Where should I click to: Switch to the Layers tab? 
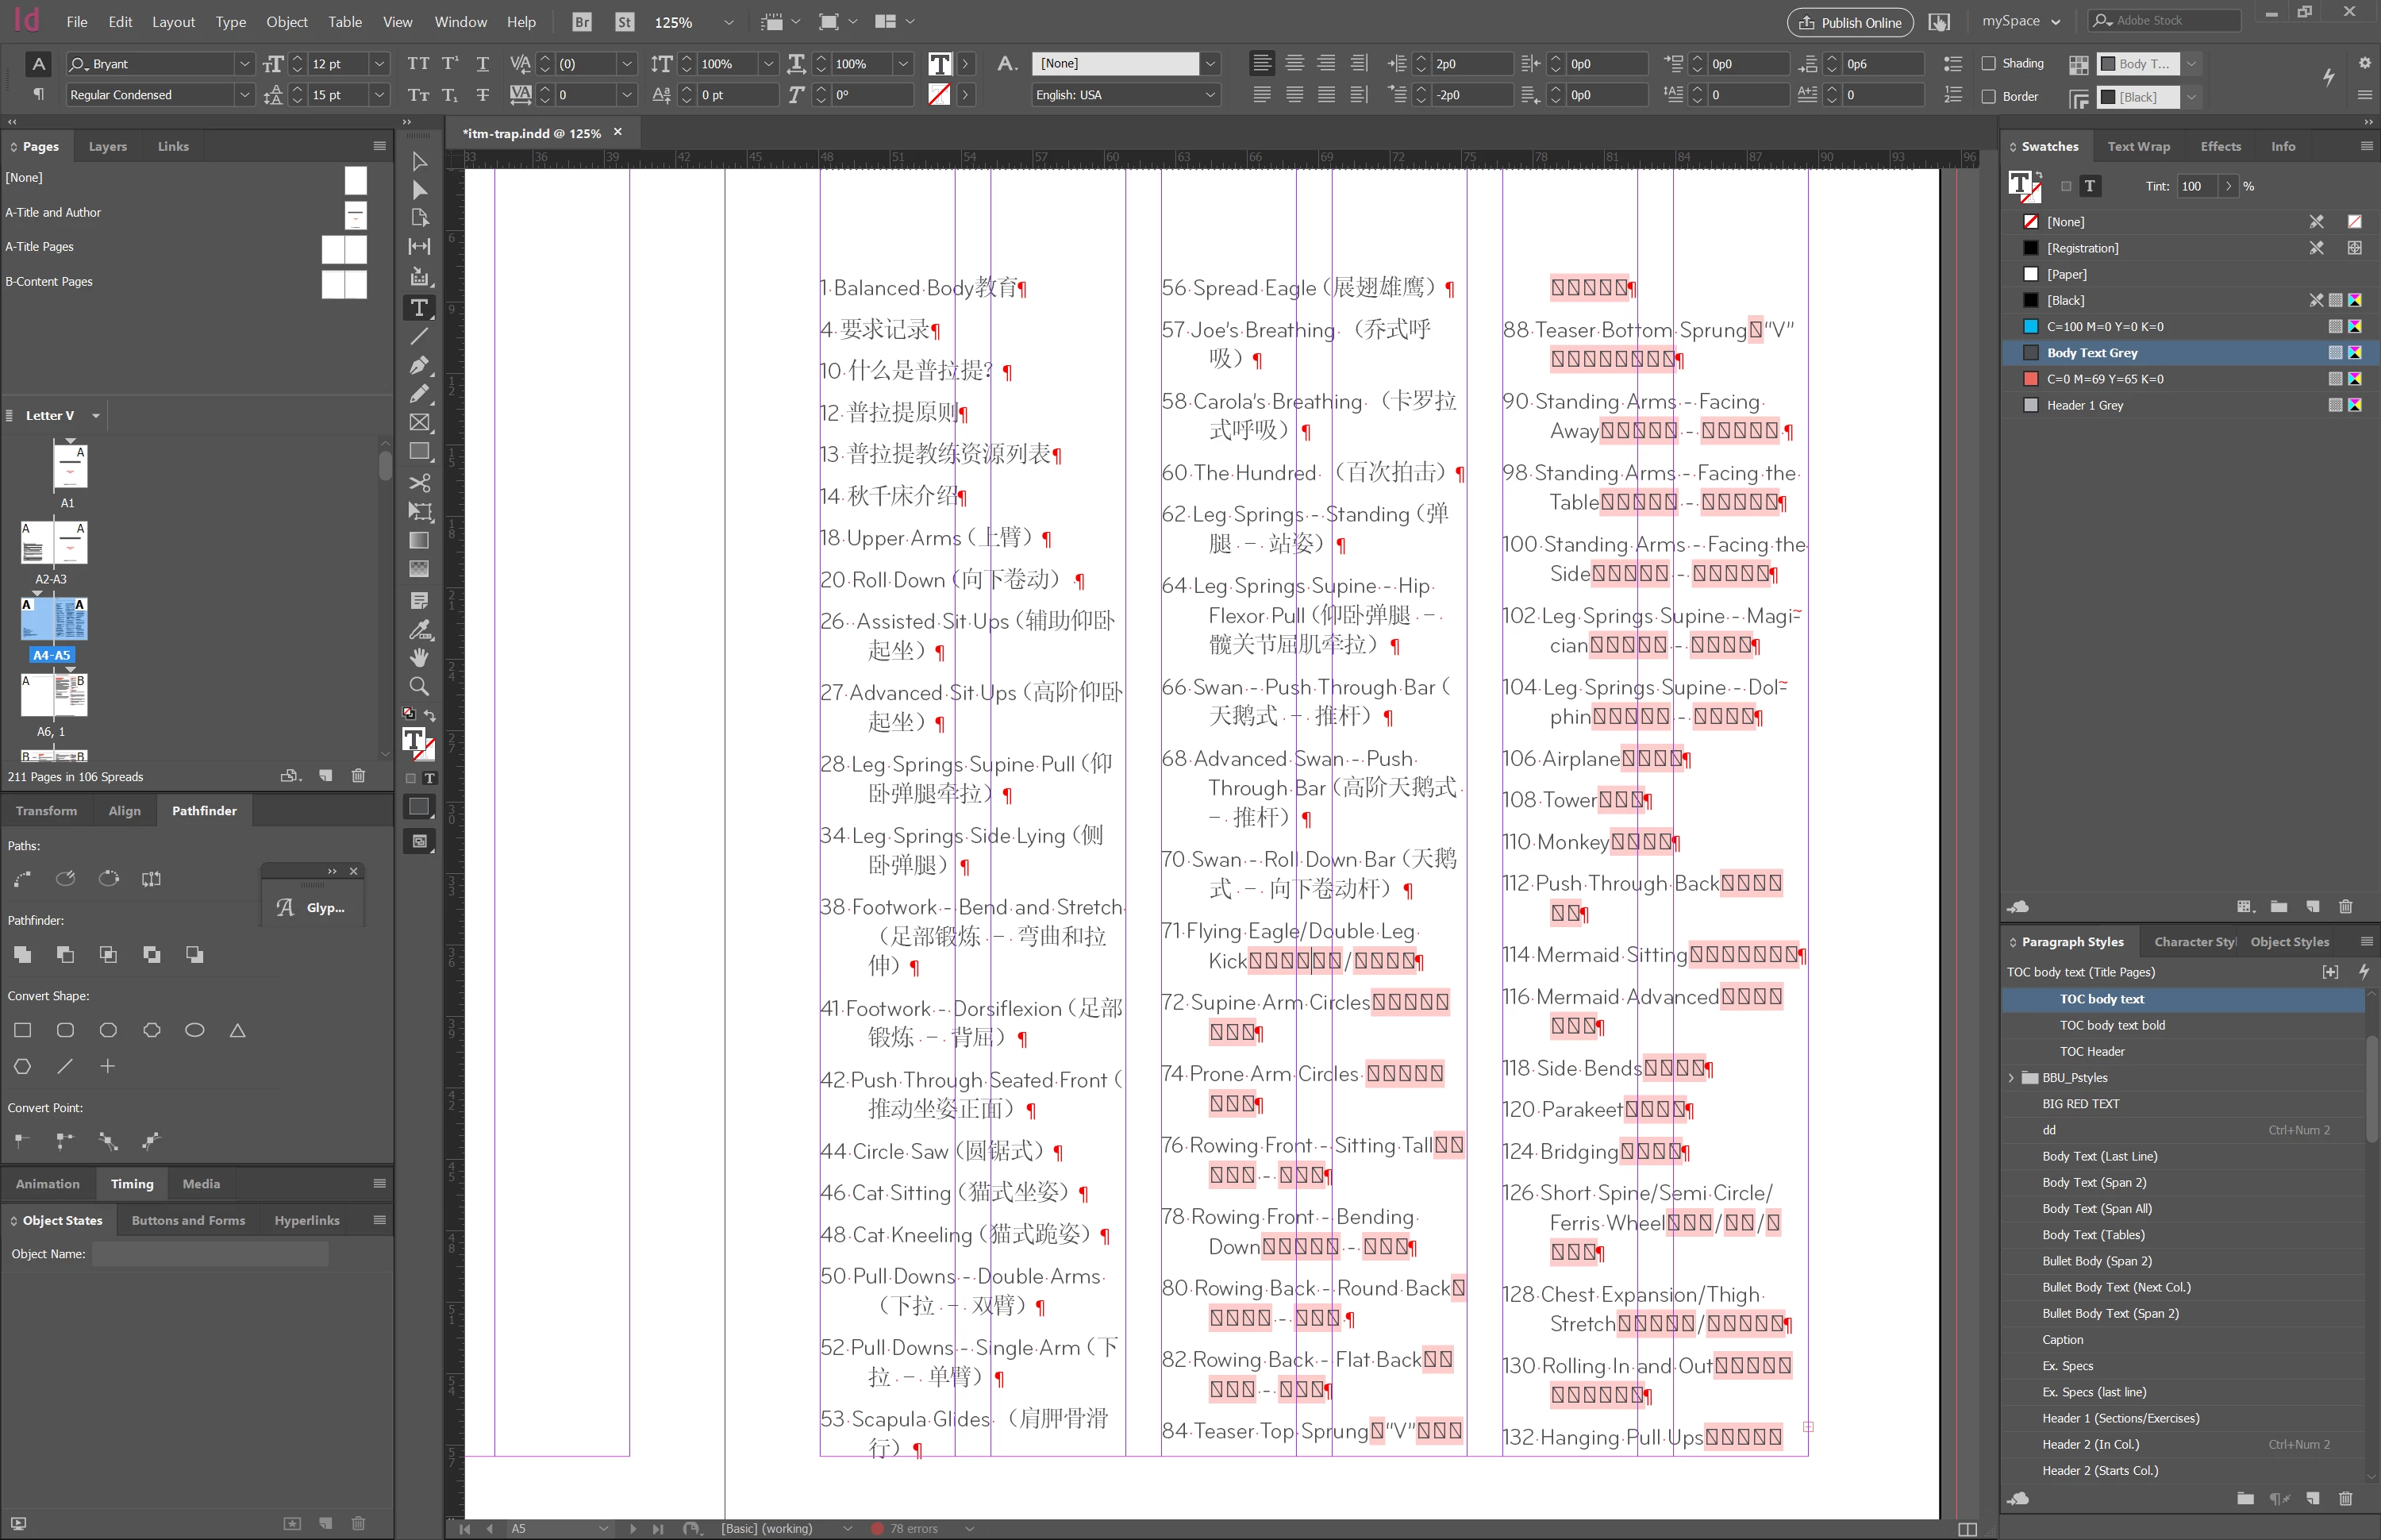107,146
